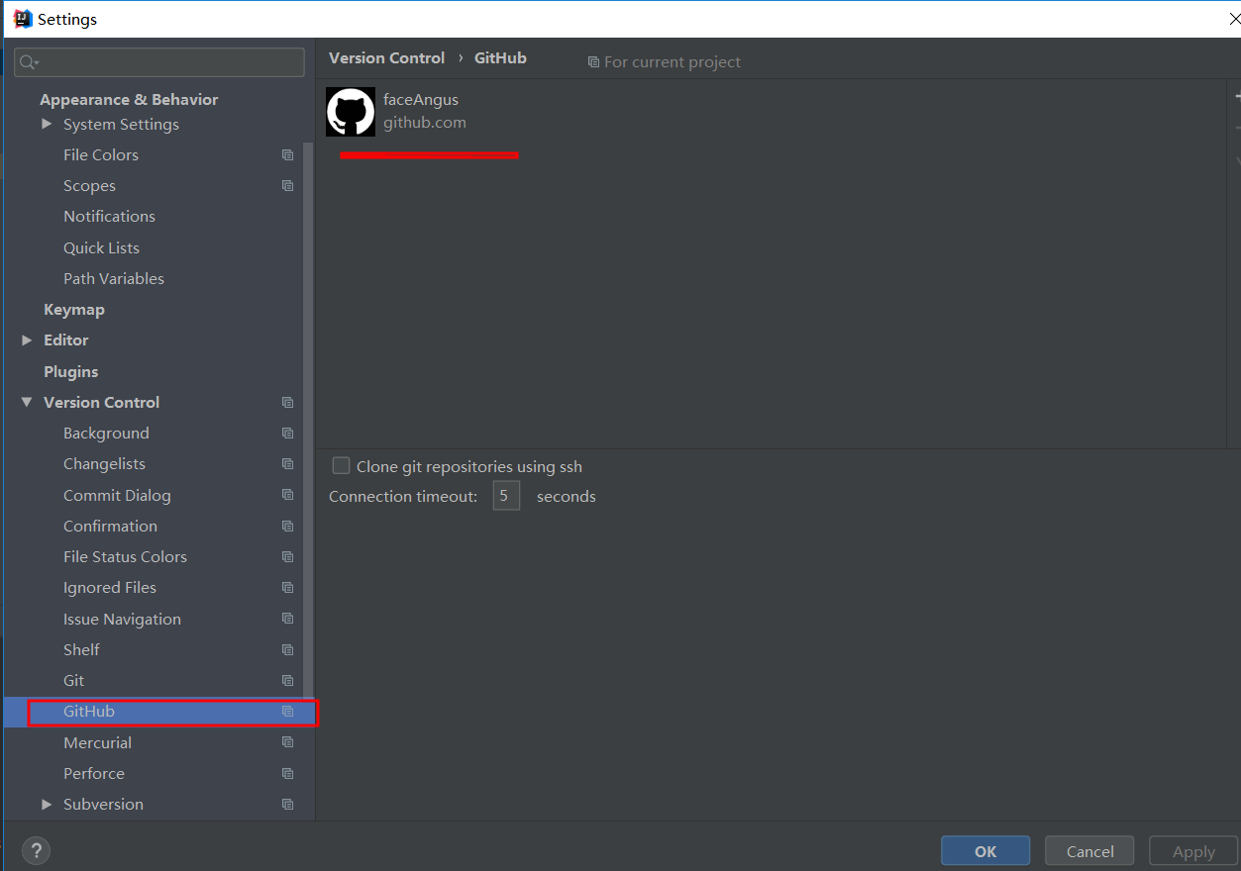Click the IntelliJ IDEA logo in the title bar
This screenshot has height=871, width=1241.
(22, 19)
